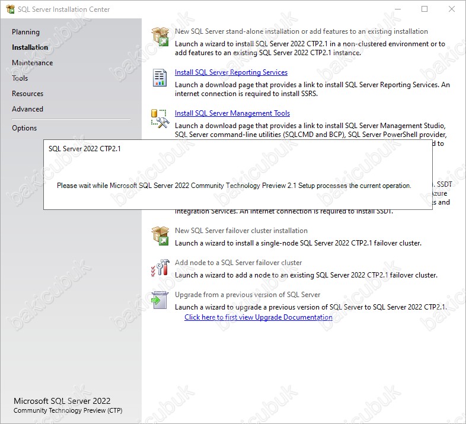Click the 'Please wait while Microsoft SQL Server' message

click(234, 186)
